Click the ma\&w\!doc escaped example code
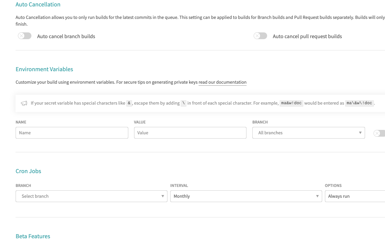 [359, 103]
